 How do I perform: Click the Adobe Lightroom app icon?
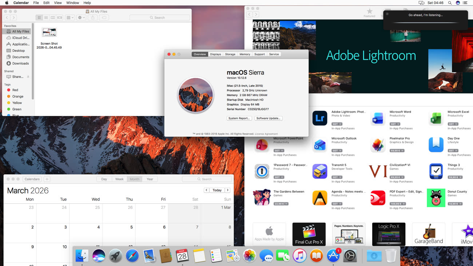(319, 118)
